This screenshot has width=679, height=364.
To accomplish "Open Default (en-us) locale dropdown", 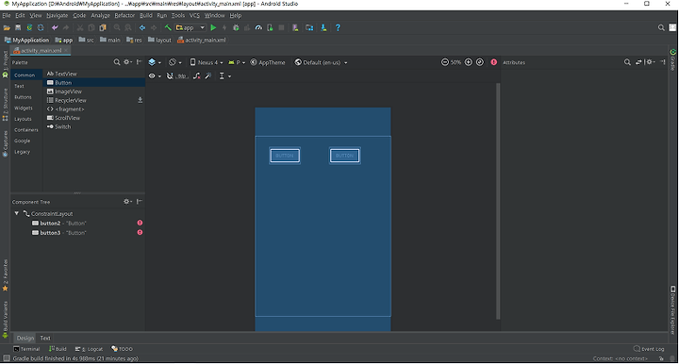I will coord(321,62).
